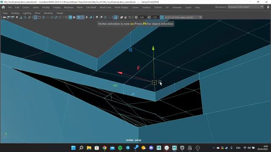
Task: Select the Grease Pencil tool icon
Action: click(x=29, y=17)
